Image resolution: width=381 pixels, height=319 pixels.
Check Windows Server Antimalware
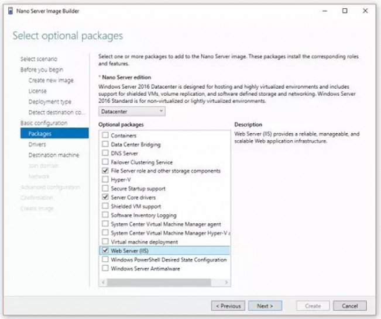click(x=105, y=268)
